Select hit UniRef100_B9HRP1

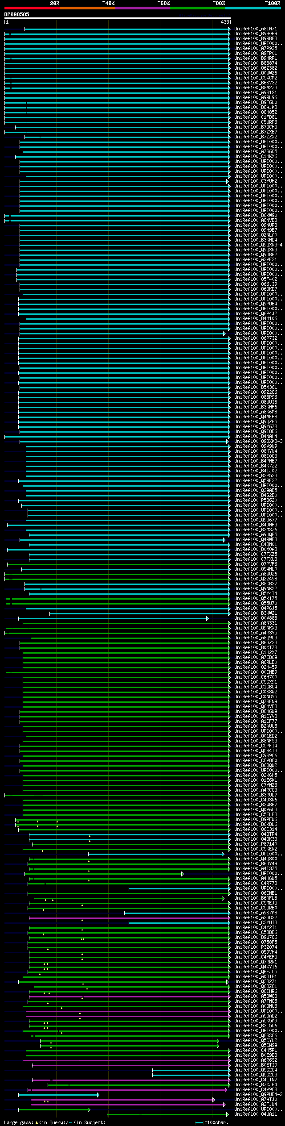pyautogui.click(x=256, y=58)
